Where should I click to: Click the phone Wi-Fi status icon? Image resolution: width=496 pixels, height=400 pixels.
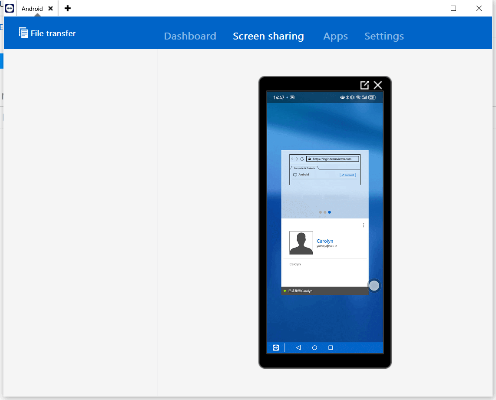358,97
